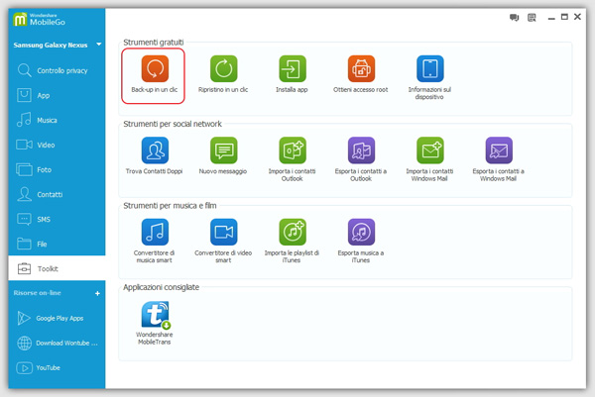The height and width of the screenshot is (397, 595).
Task: Minimize the MobileGo window
Action: 551,18
